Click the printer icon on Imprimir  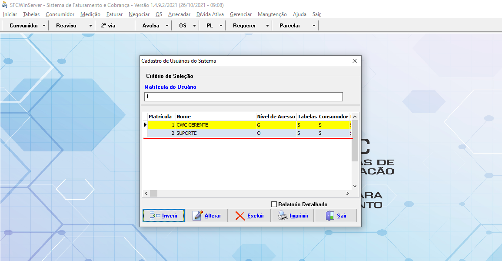(283, 216)
